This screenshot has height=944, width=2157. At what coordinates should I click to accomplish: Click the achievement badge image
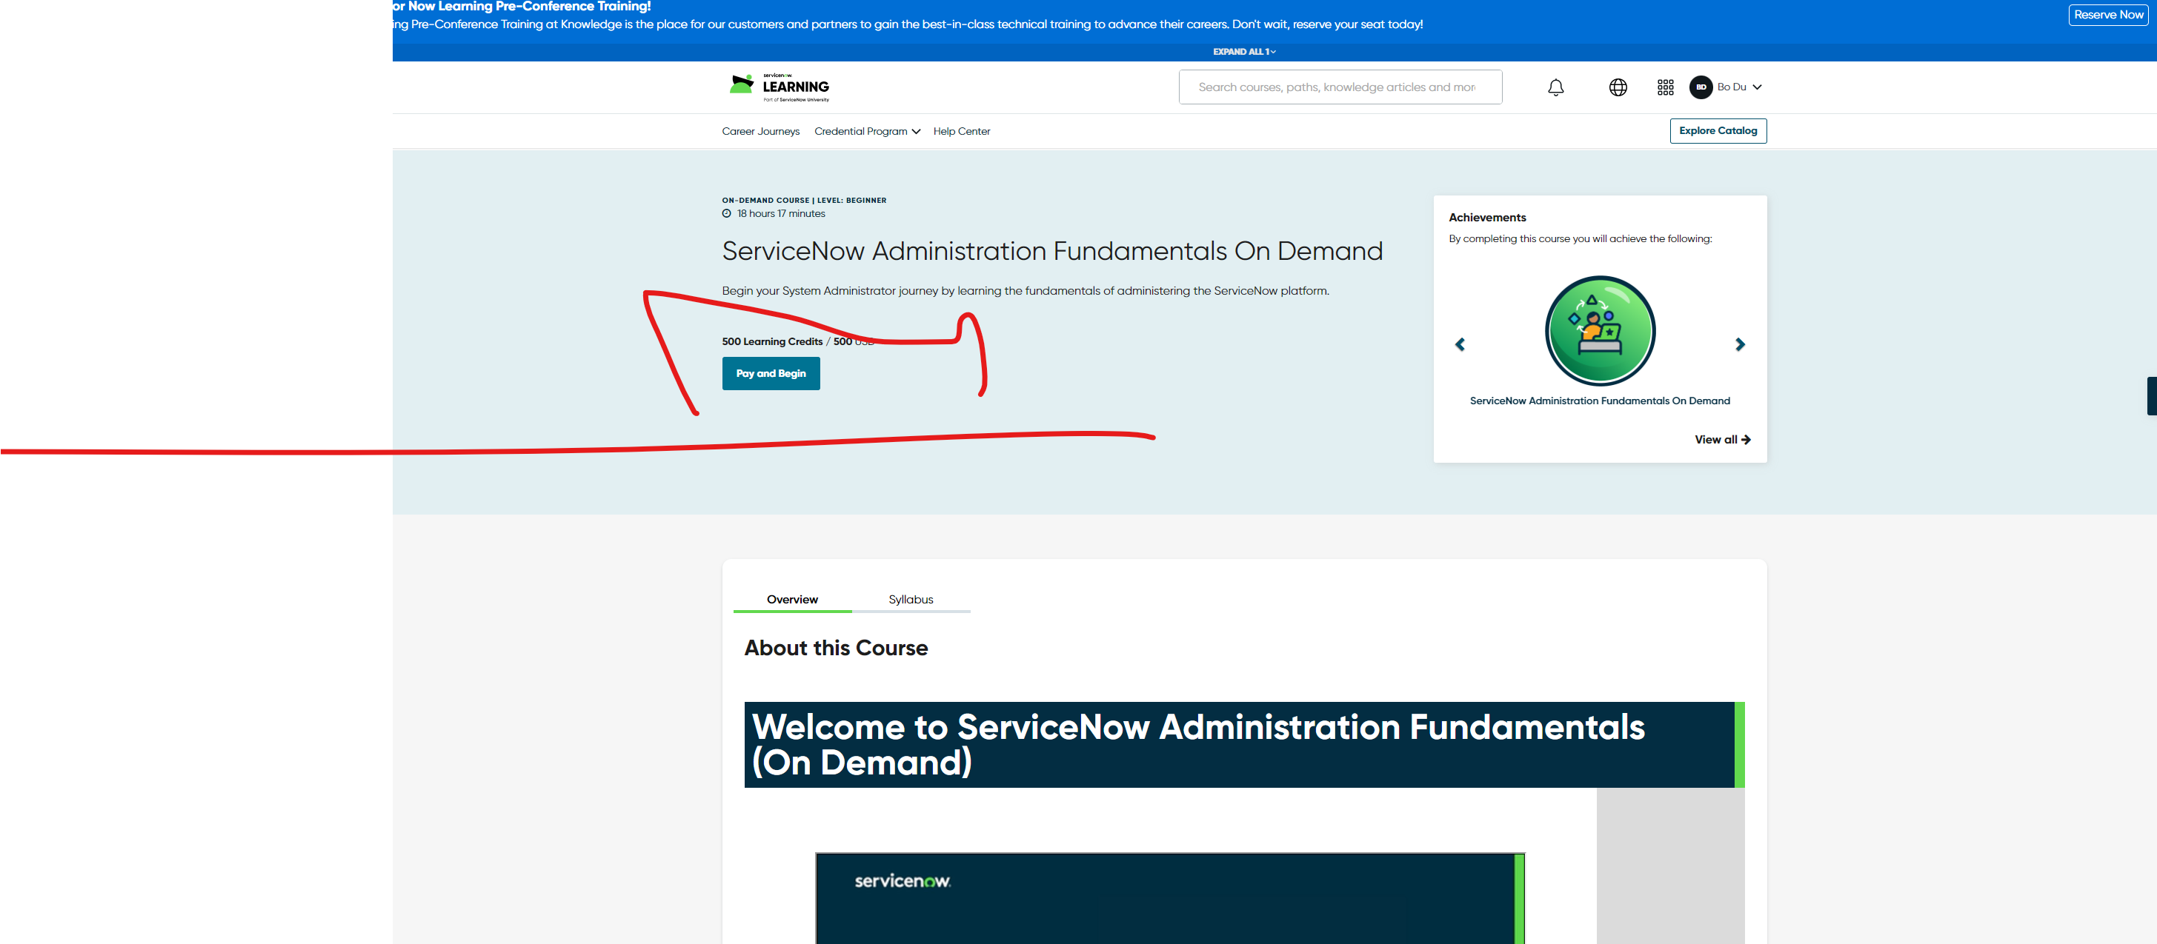click(1599, 330)
